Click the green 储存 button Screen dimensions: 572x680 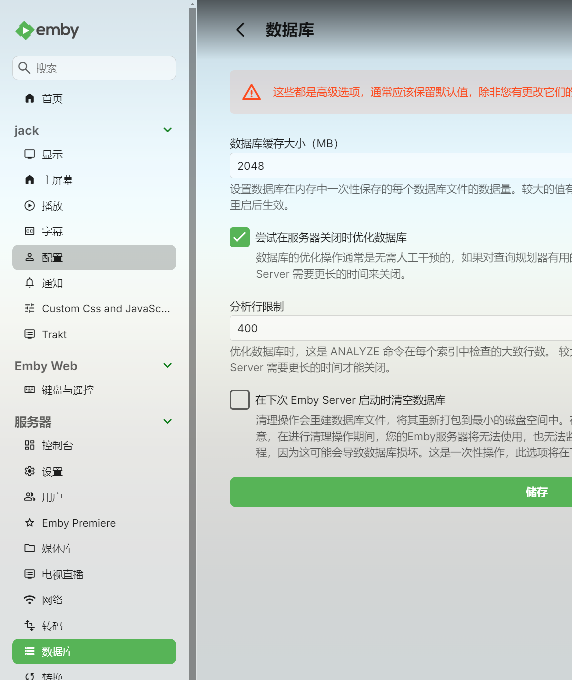click(x=401, y=492)
